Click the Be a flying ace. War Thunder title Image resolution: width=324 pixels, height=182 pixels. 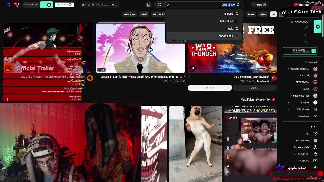251,77
